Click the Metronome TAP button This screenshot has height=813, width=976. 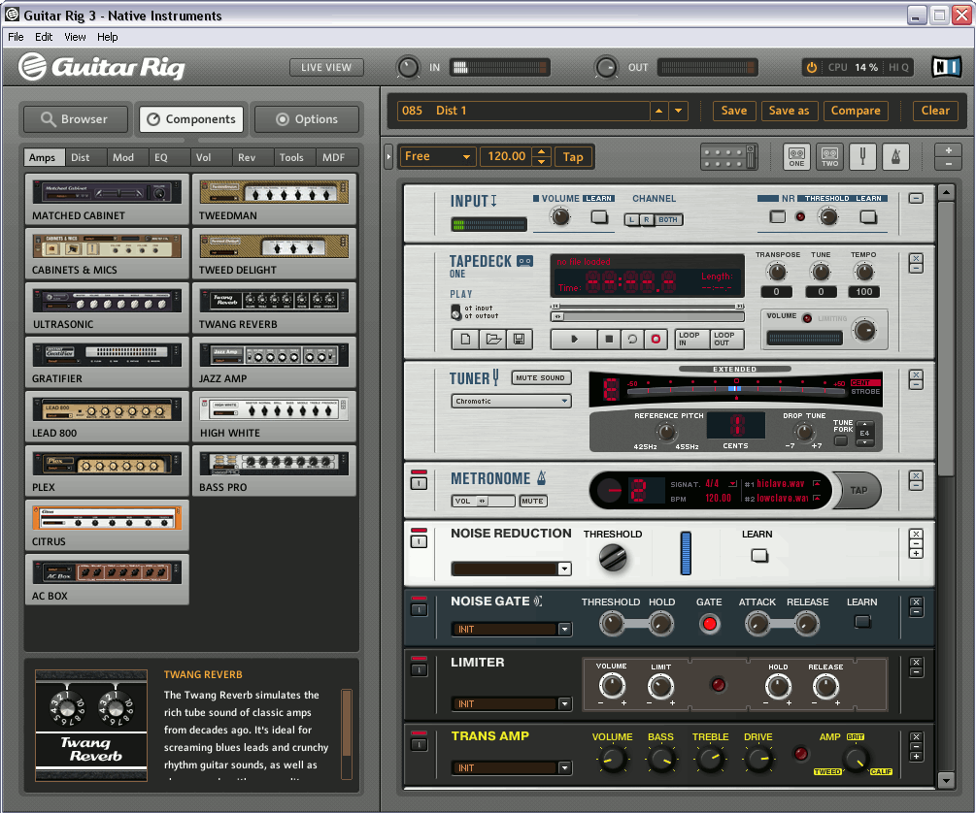(859, 490)
